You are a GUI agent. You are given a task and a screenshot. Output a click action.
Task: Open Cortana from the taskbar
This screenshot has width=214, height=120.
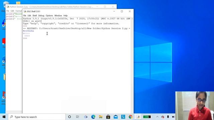pyautogui.click(x=70, y=117)
